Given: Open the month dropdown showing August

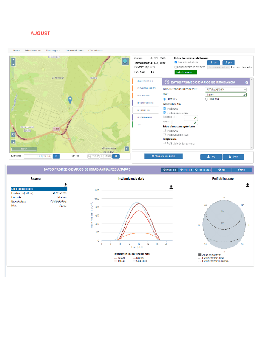Looking at the screenshot, I should (225, 95).
